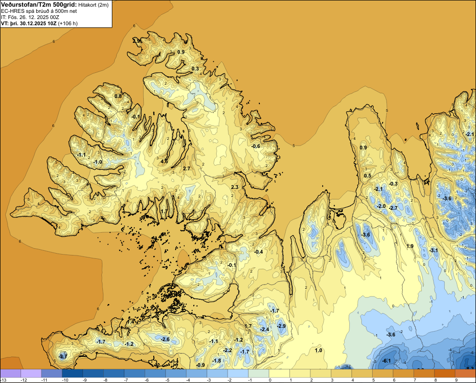Click the '4.6' temperature value on the map
The image size is (476, 383).
coord(164,161)
